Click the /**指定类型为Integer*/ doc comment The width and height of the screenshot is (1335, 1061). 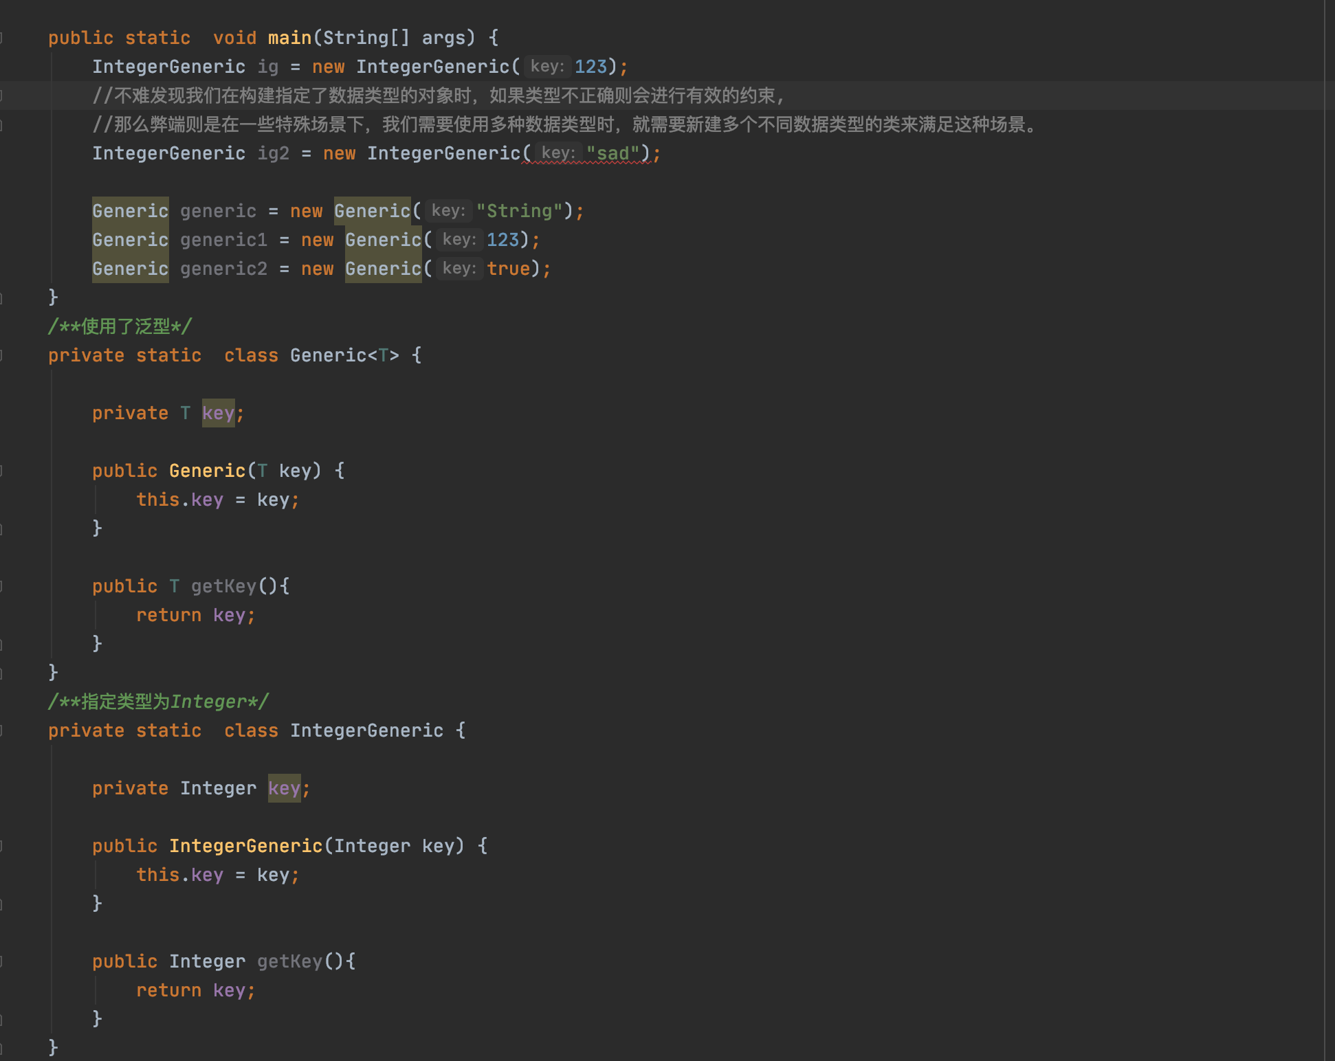click(x=159, y=702)
